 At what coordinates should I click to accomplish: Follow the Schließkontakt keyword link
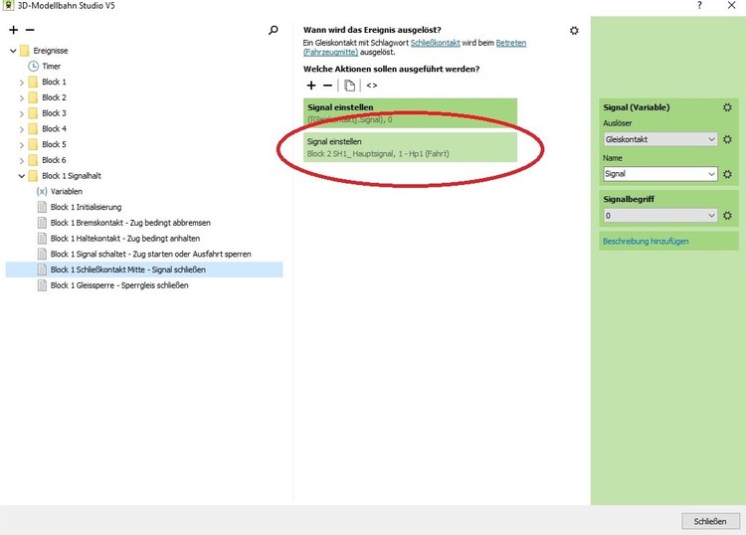435,43
